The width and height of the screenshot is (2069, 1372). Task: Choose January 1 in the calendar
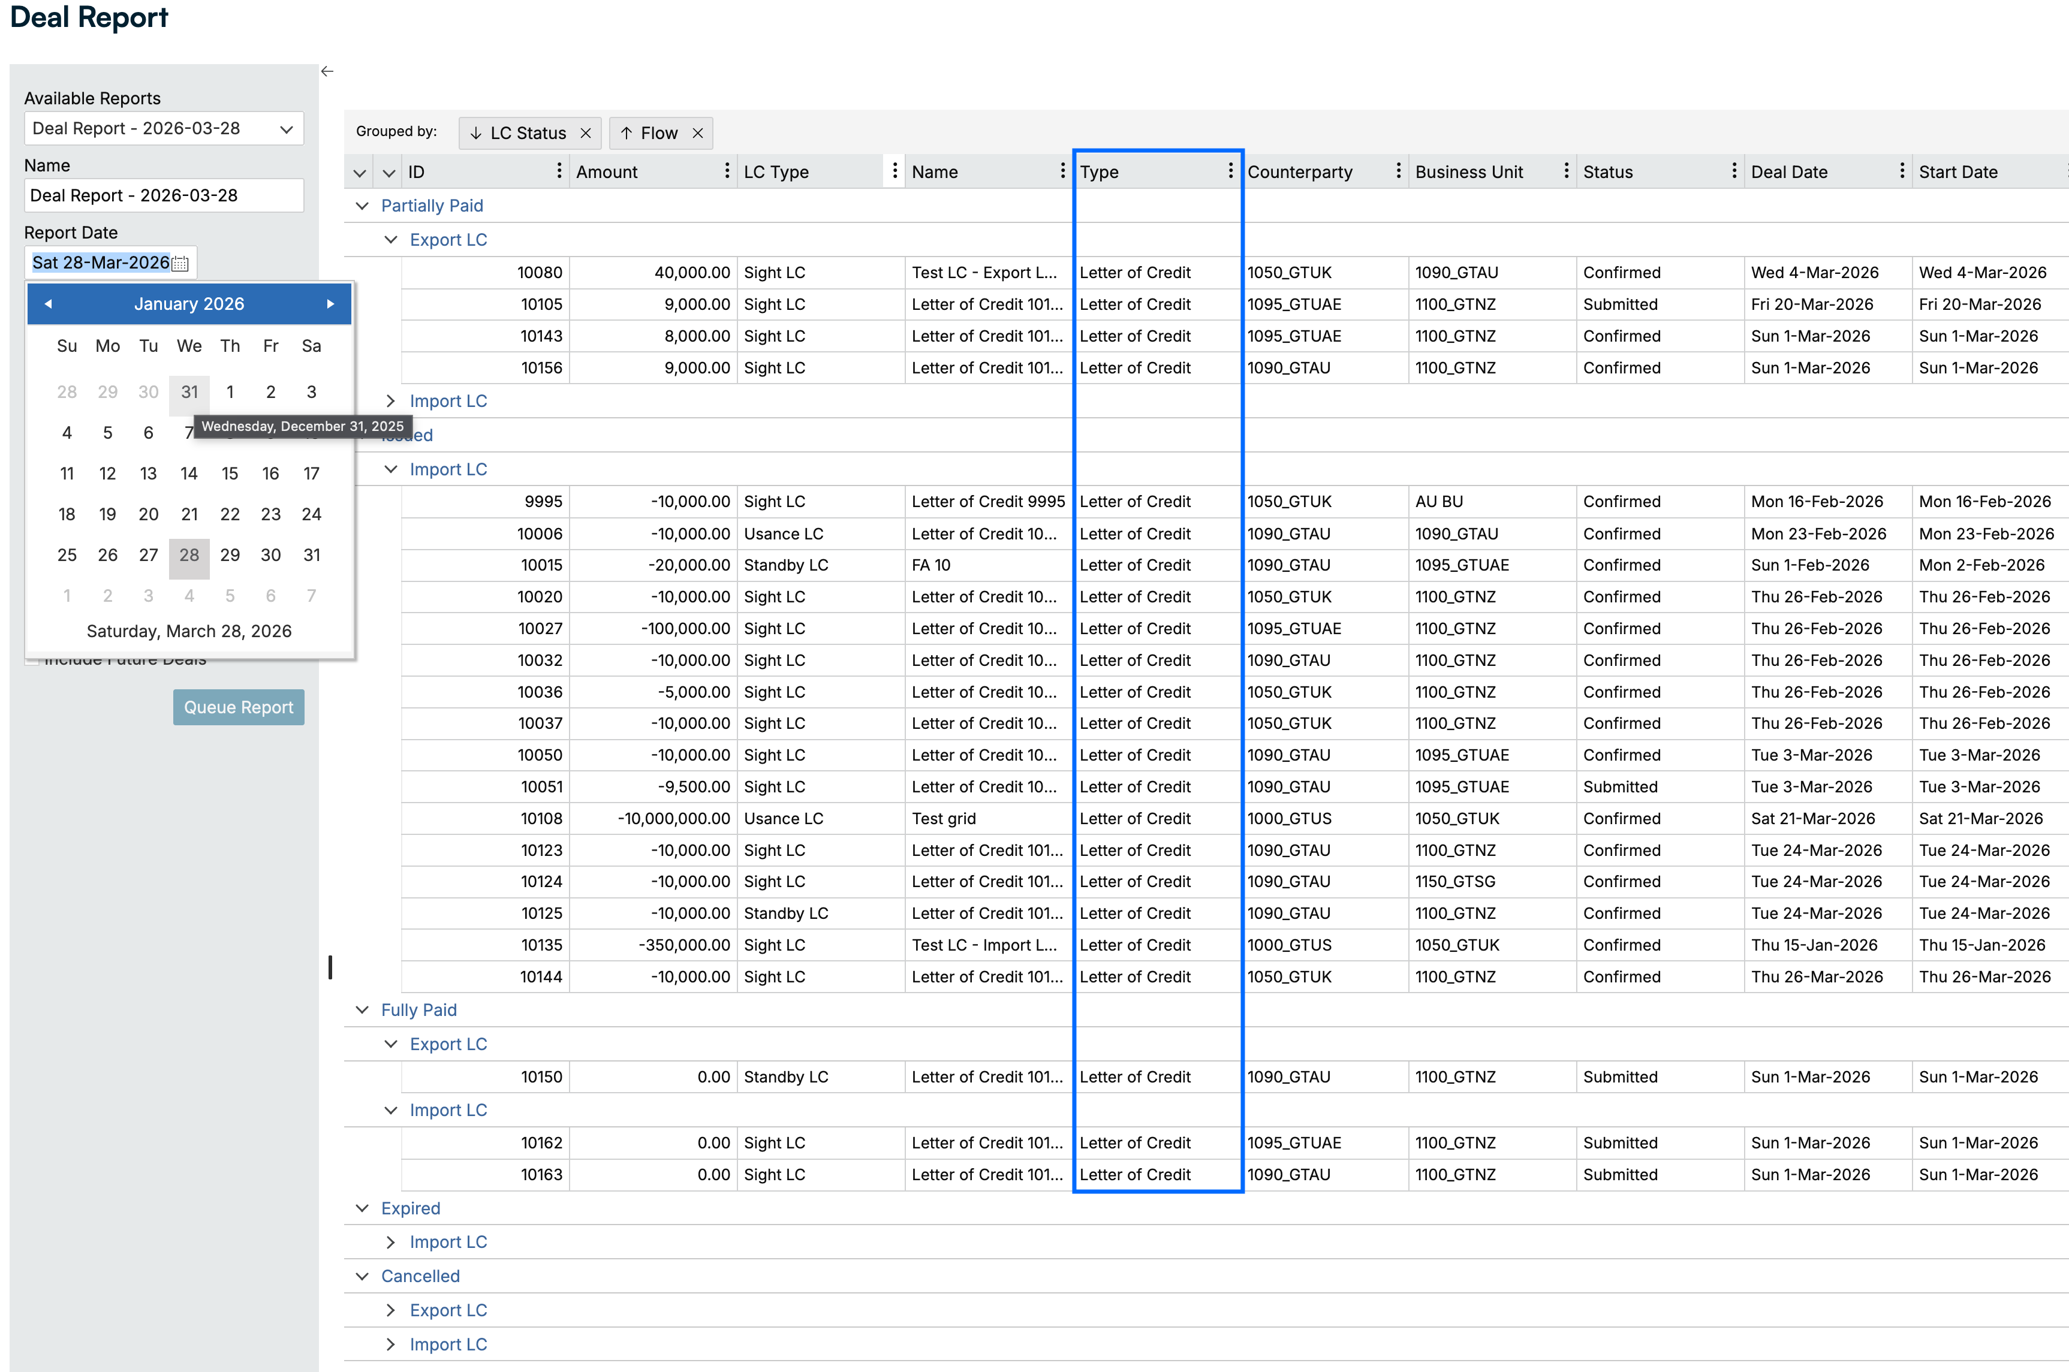pyautogui.click(x=230, y=392)
